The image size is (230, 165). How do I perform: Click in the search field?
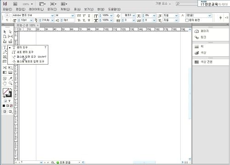click(x=186, y=4)
